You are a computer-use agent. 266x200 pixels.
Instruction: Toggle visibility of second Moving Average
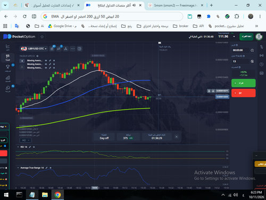point(46,64)
